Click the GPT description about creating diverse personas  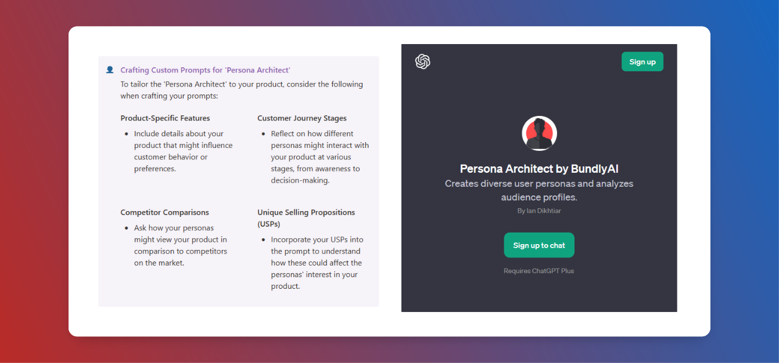click(539, 190)
